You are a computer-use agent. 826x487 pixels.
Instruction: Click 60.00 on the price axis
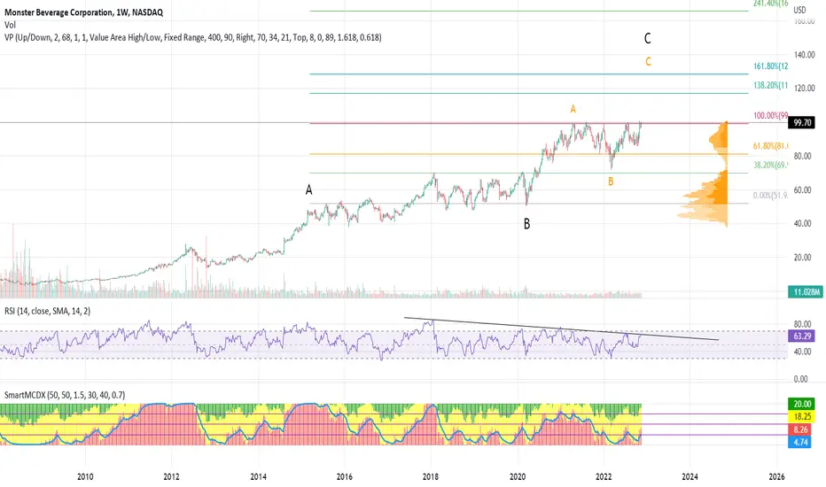(x=803, y=190)
